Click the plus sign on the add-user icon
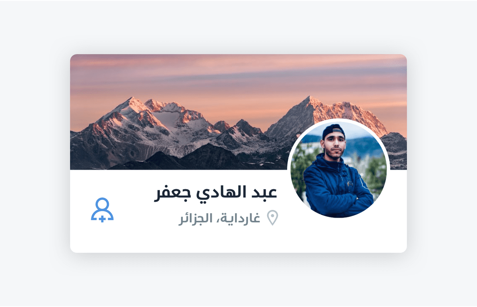Viewport: 477px width, 307px height. [102, 218]
